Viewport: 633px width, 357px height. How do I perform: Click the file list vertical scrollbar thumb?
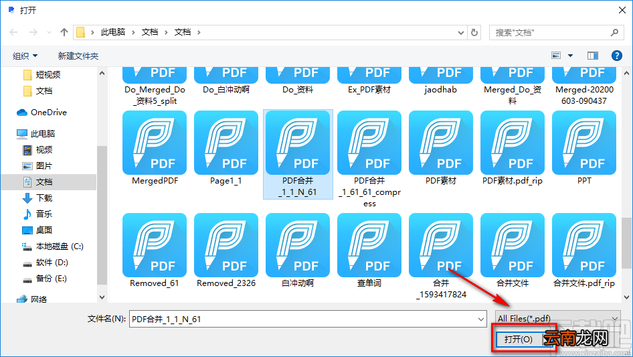626,242
